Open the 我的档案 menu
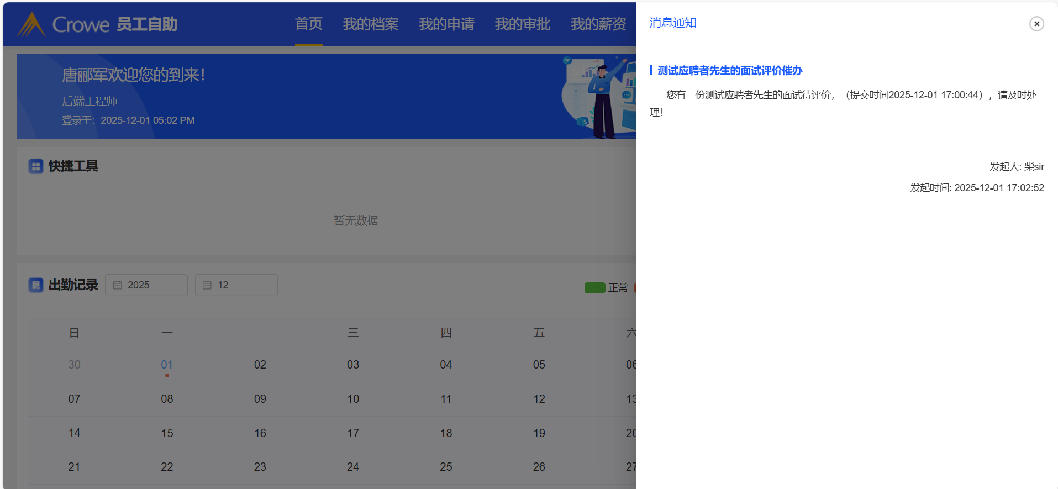The image size is (1058, 489). point(371,24)
